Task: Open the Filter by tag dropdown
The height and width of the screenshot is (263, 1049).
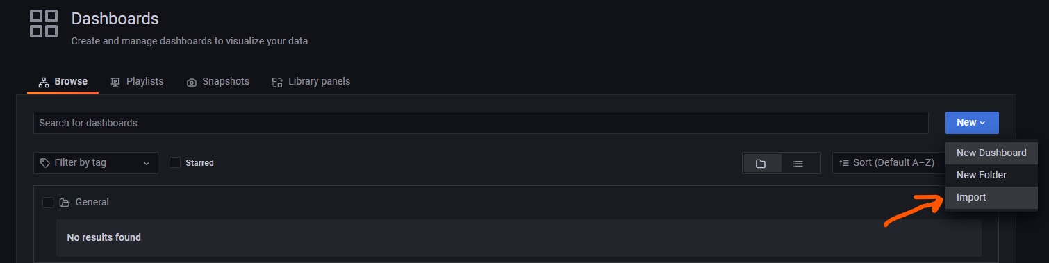Action: click(x=96, y=163)
